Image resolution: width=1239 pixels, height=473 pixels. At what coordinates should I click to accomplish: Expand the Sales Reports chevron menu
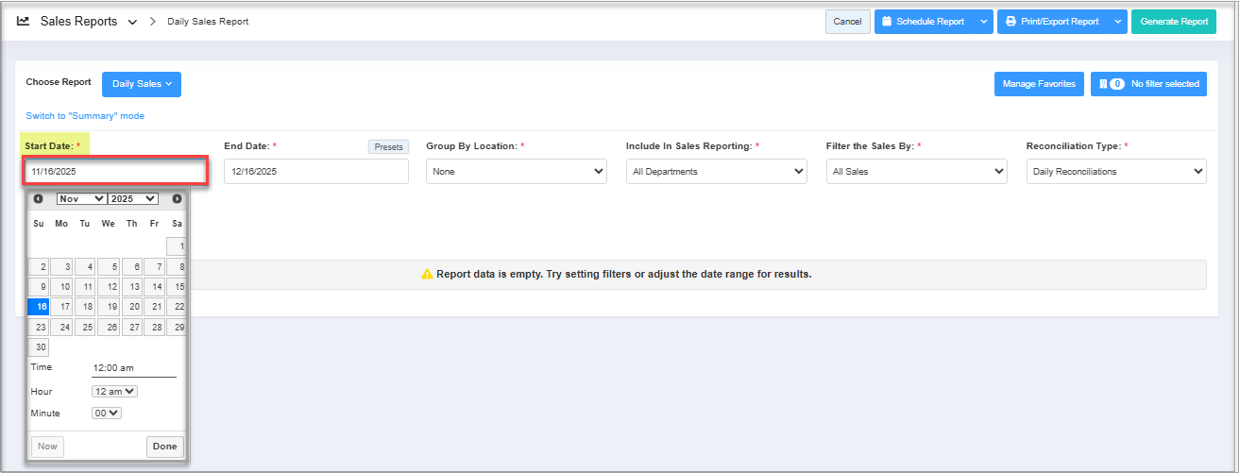pyautogui.click(x=132, y=22)
